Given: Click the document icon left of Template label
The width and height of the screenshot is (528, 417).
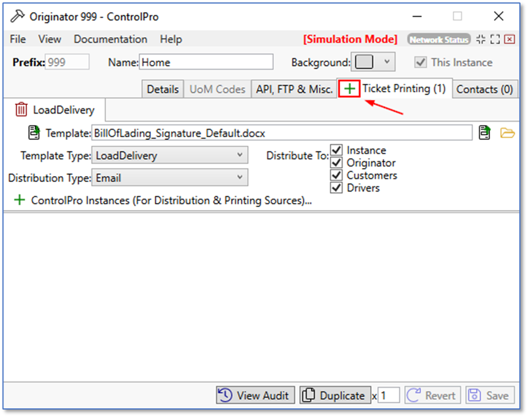Looking at the screenshot, I should pyautogui.click(x=34, y=133).
